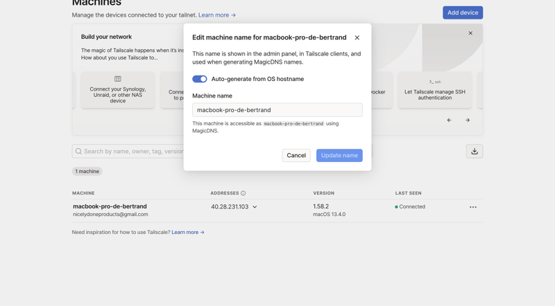Close the Edit machine name dialog
This screenshot has height=306, width=555.
357,38
